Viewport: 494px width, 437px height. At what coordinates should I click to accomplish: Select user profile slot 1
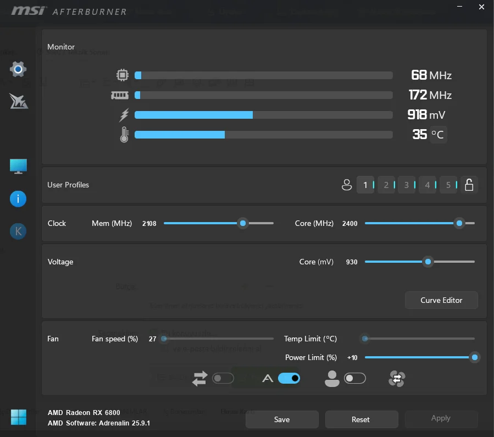coord(365,185)
